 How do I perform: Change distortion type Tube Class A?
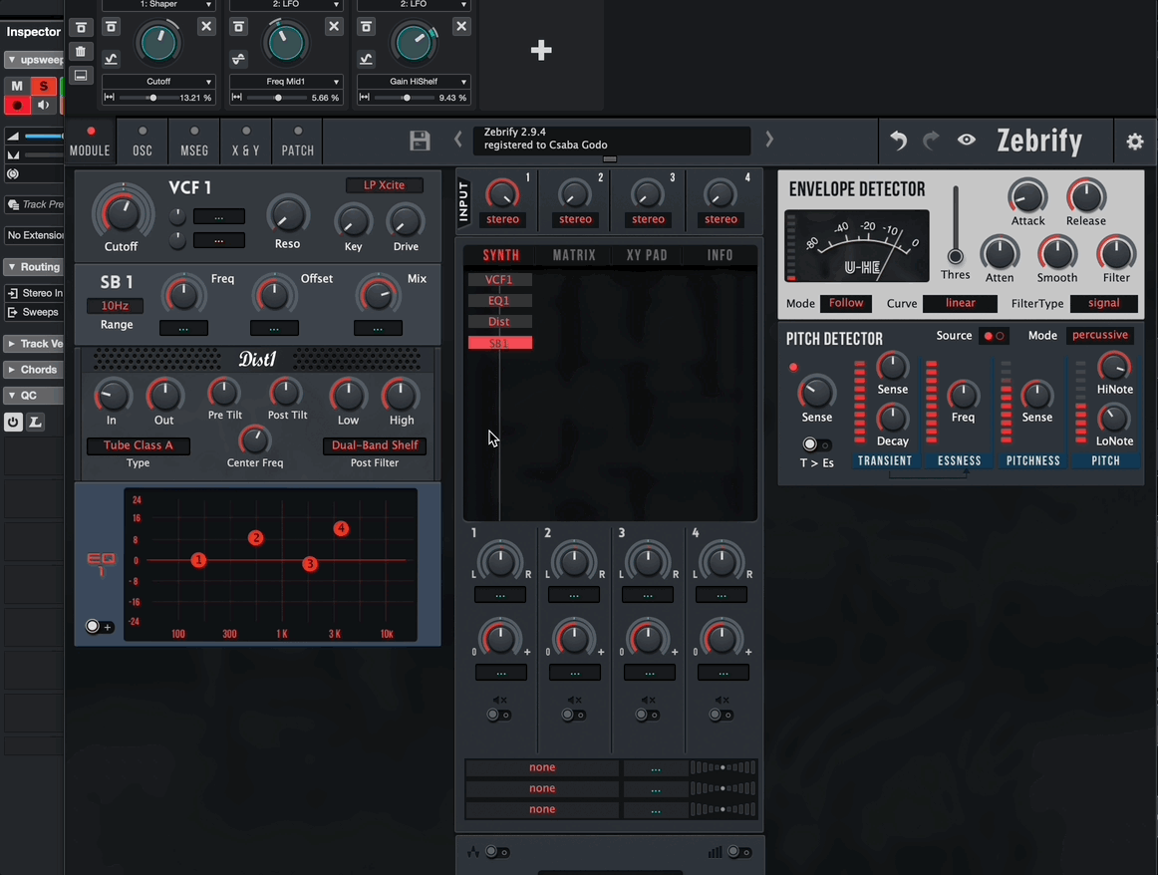(139, 445)
